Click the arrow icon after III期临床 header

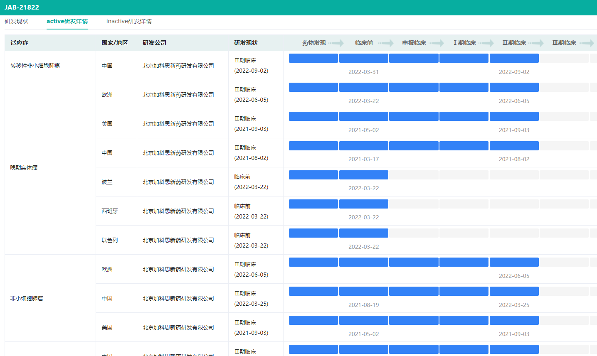[x=586, y=43]
